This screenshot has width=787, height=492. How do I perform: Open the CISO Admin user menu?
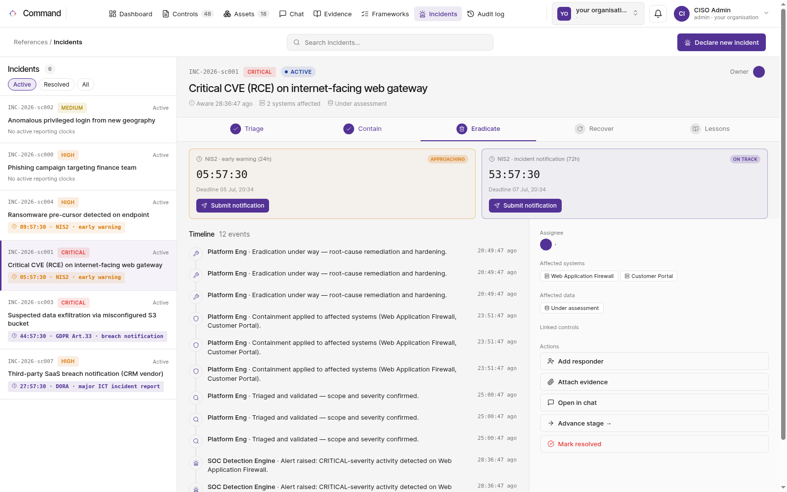[x=721, y=14]
